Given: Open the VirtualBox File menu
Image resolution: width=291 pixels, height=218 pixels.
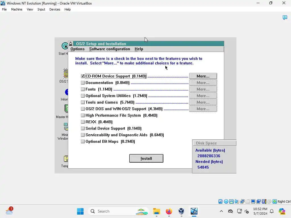Looking at the screenshot, I should pyautogui.click(x=4, y=9).
